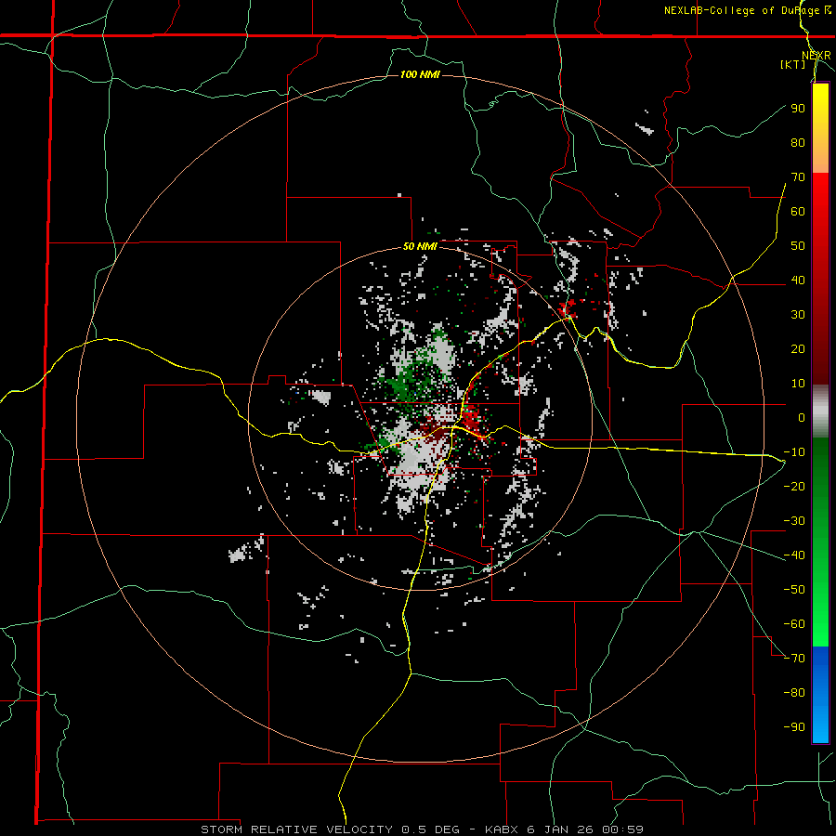Pick the yellow segment of the color bar
The width and height of the screenshot is (836, 836).
820,107
